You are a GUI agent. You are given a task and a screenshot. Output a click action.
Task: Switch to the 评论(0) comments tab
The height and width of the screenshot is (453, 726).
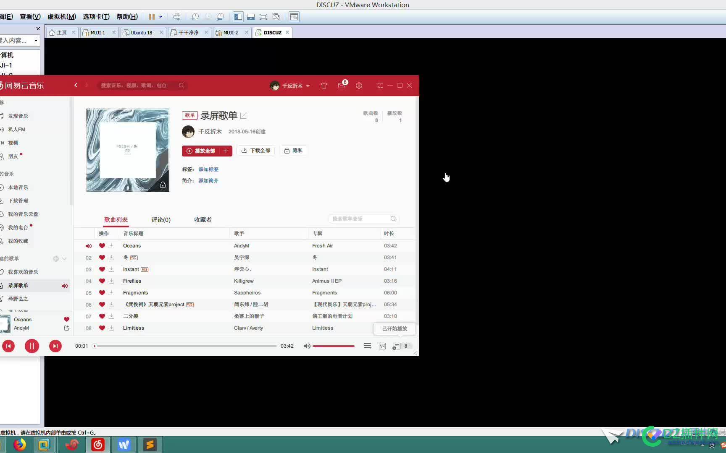click(160, 219)
